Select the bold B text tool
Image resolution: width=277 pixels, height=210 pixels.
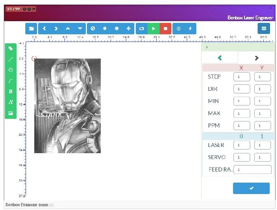tap(11, 91)
